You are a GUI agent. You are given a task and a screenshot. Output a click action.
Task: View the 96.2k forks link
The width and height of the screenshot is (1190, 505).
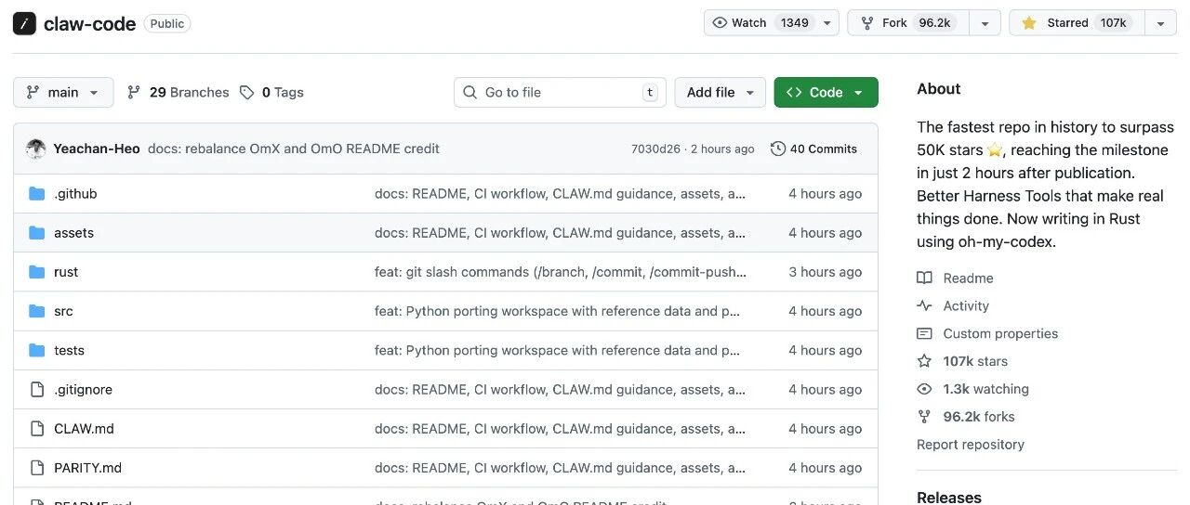point(979,417)
